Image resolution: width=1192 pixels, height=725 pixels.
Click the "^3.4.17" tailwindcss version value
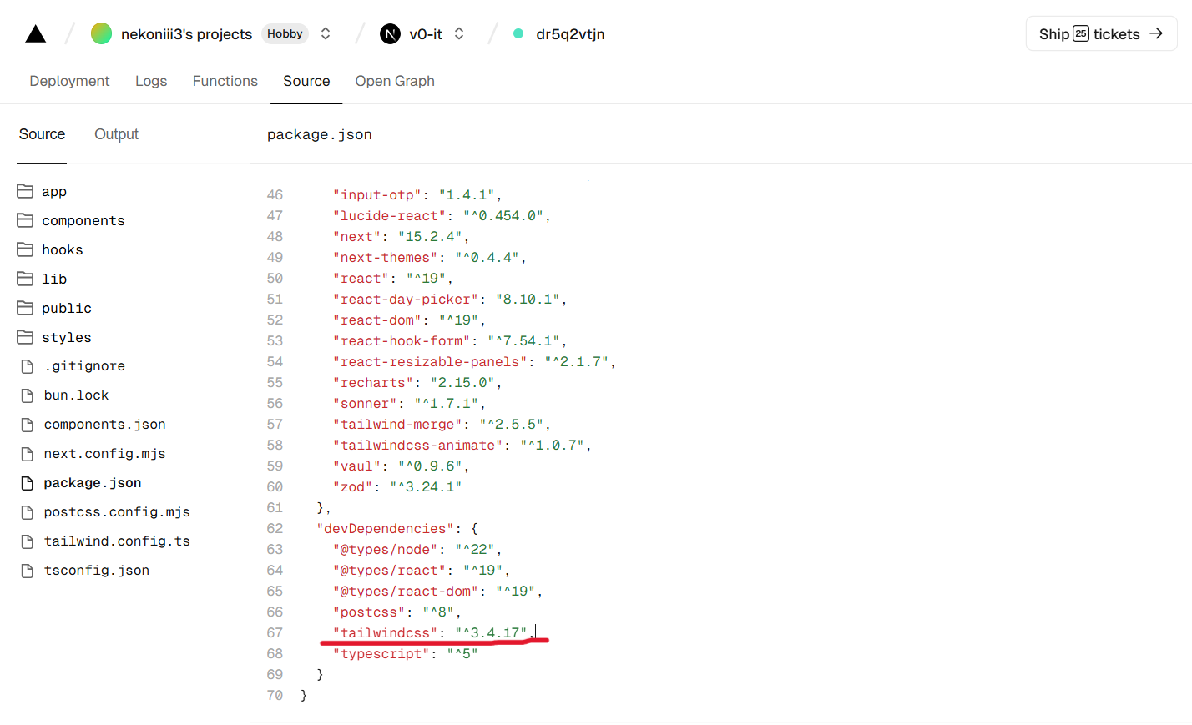pyautogui.click(x=491, y=633)
